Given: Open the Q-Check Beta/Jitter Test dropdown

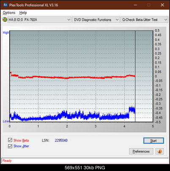Looking at the screenshot, I should pos(144,20).
